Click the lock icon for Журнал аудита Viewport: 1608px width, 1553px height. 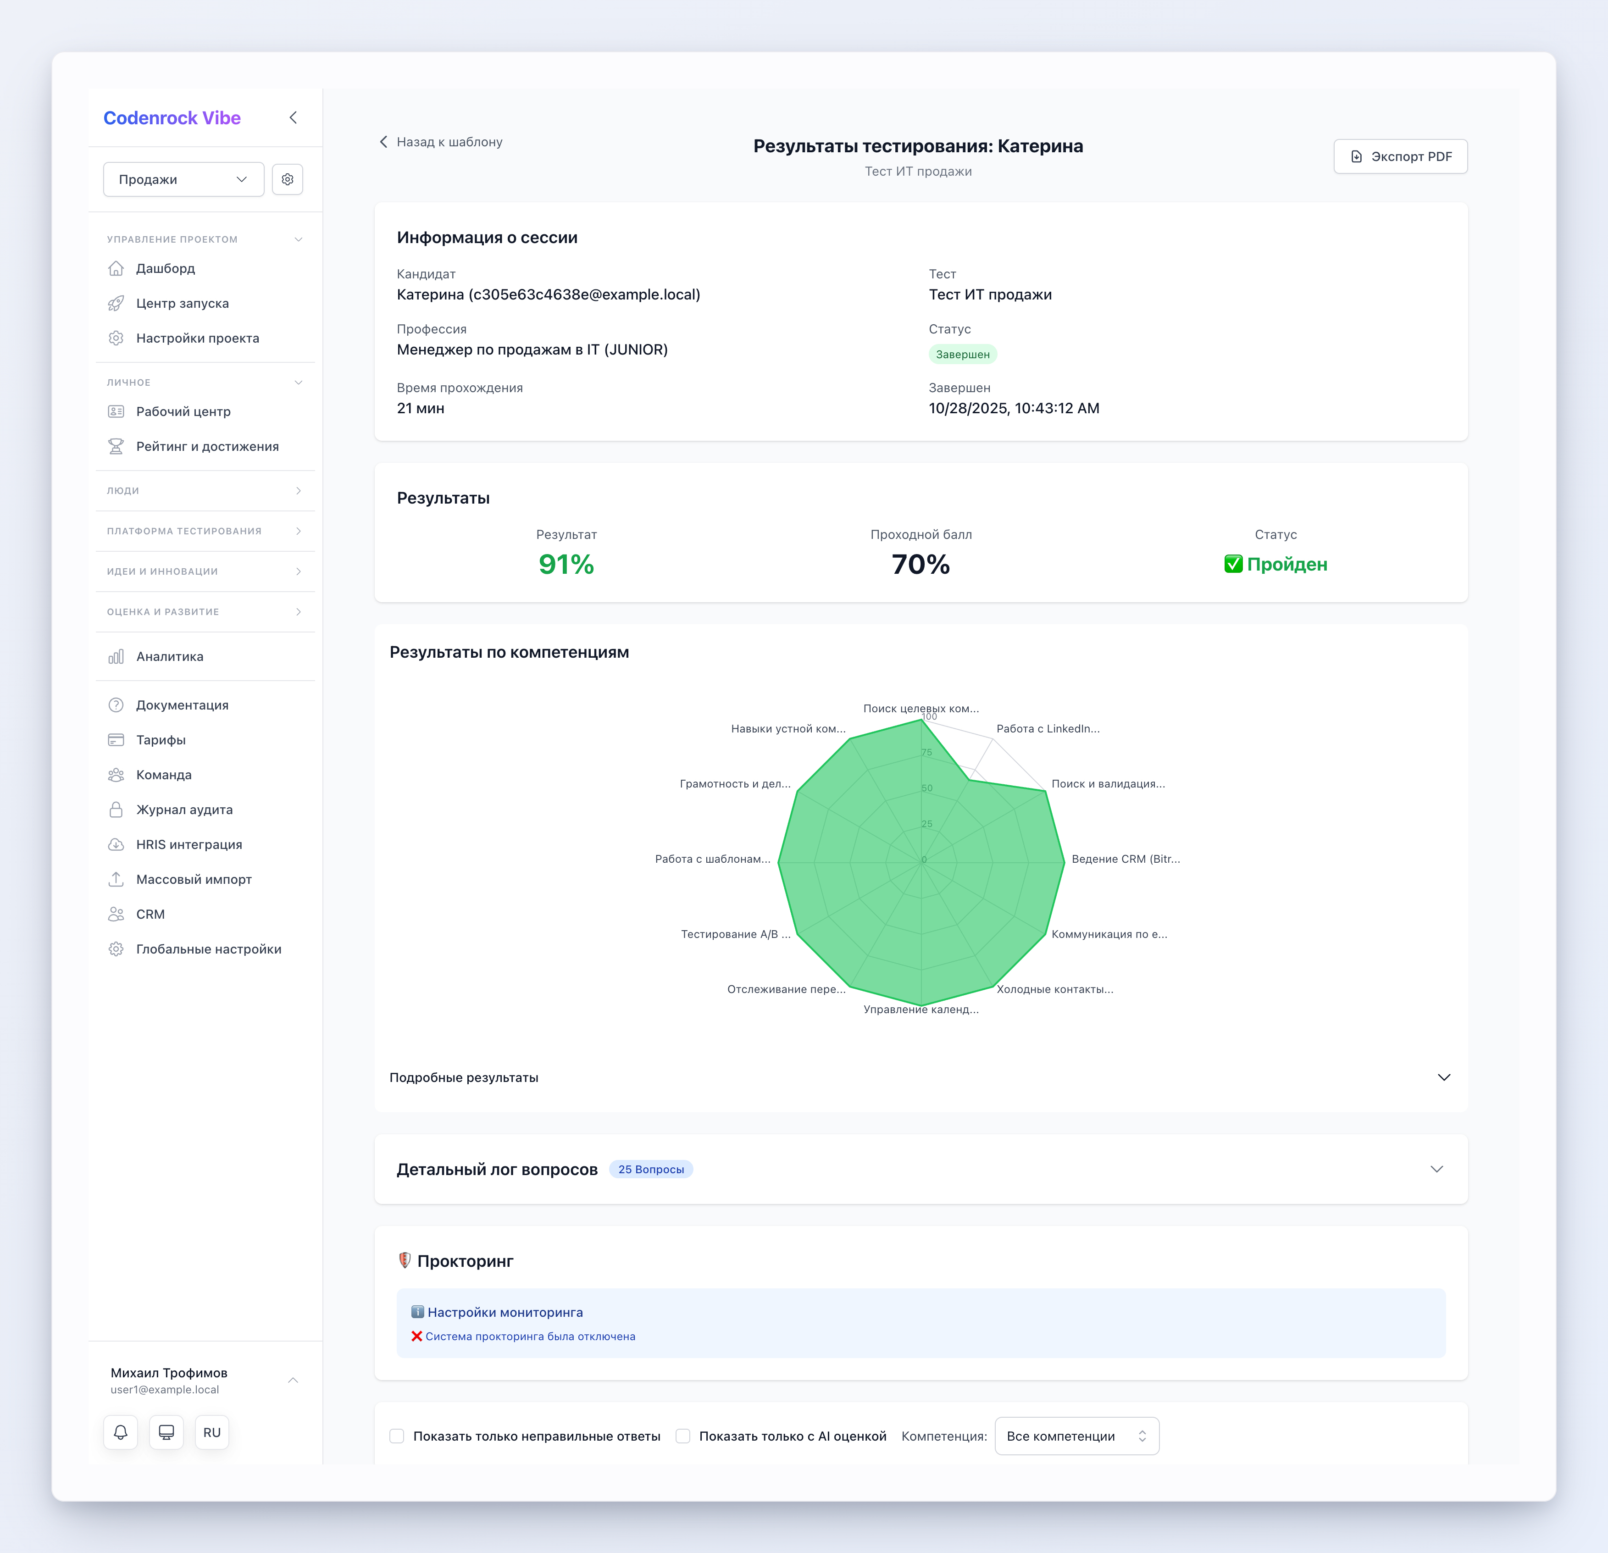[116, 810]
